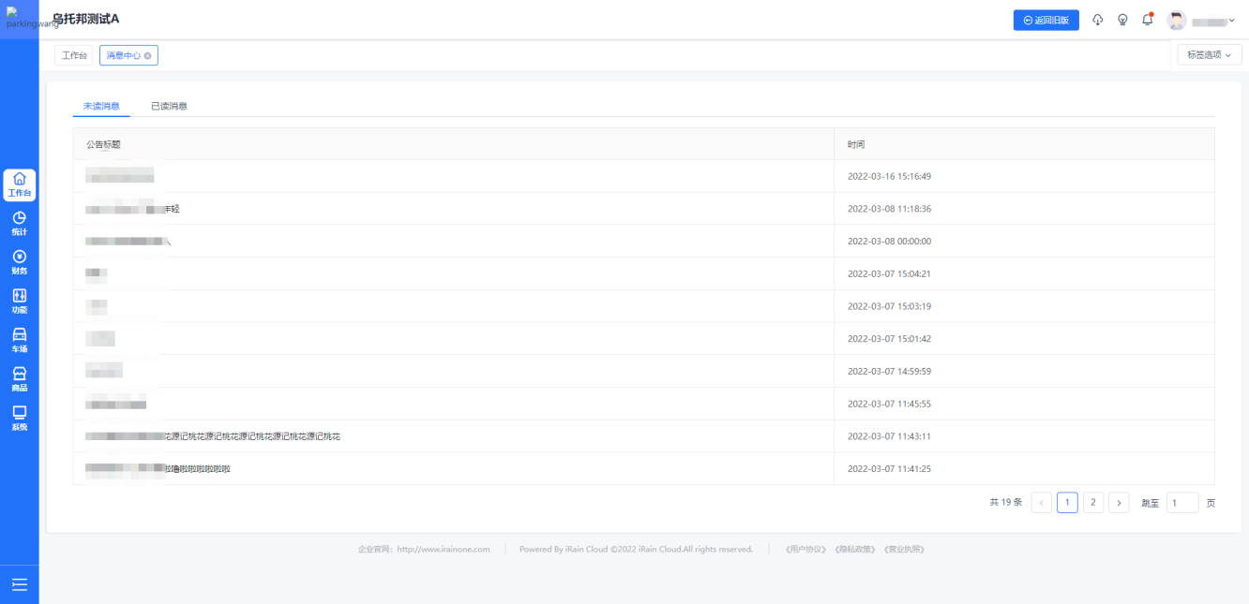Viewport: 1249px width, 604px height.
Task: Open message dated 2022-03-07 15:03:19
Action: [x=643, y=306]
